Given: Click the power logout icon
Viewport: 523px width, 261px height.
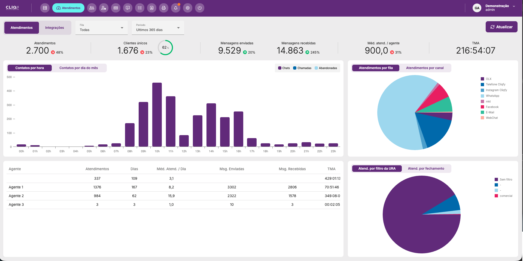Looking at the screenshot, I should tap(200, 8).
